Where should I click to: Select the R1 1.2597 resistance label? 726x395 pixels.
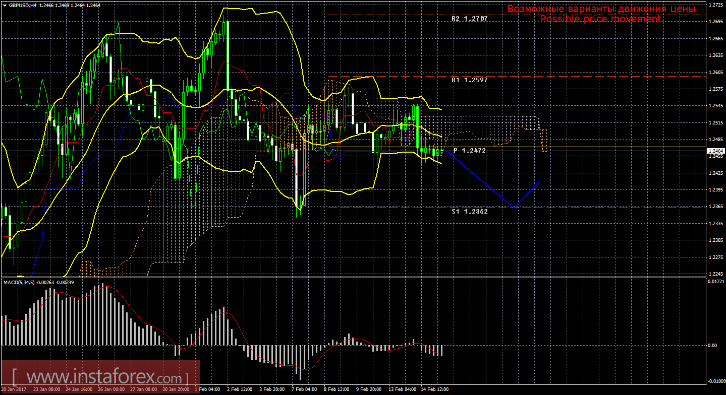point(469,80)
